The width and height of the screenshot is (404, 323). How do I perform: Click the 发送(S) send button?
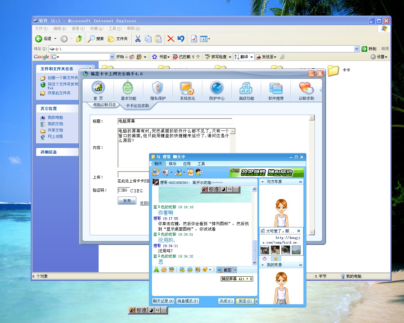point(245,301)
